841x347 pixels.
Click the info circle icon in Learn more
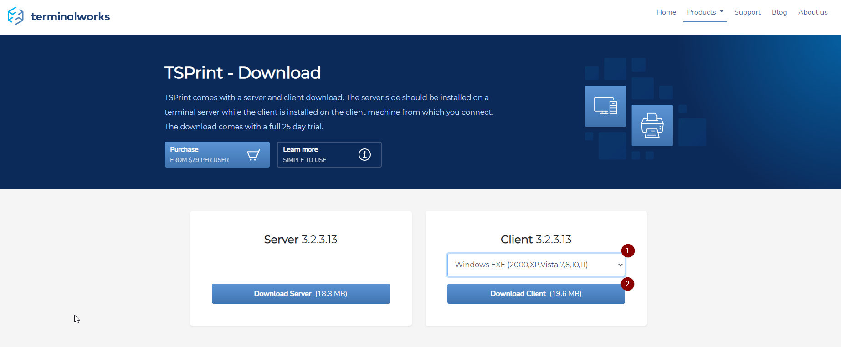[x=364, y=155]
